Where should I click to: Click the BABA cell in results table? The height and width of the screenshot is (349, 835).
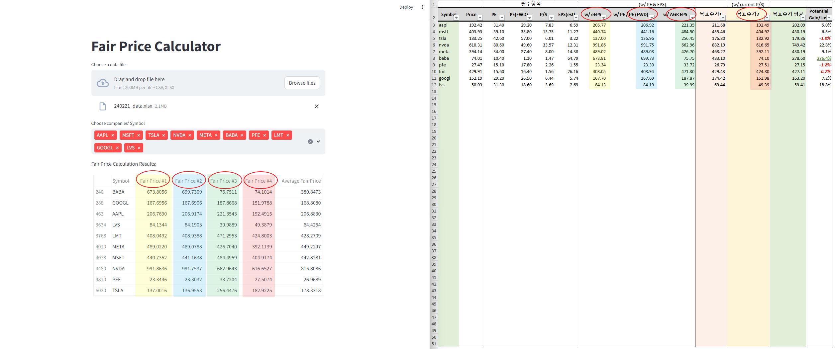[x=122, y=192]
